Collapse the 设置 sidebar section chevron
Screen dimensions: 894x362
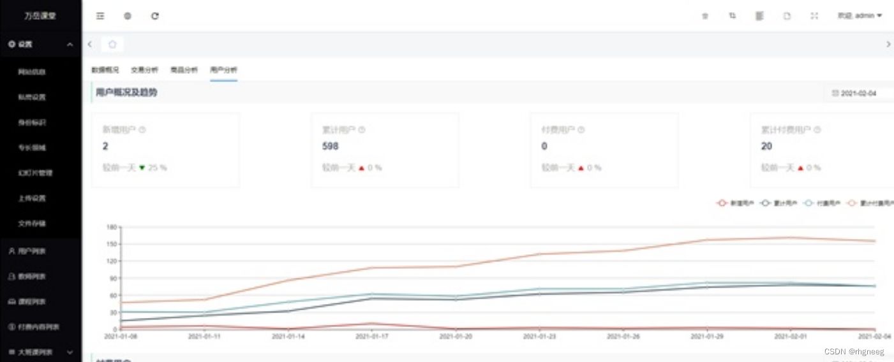[x=70, y=44]
